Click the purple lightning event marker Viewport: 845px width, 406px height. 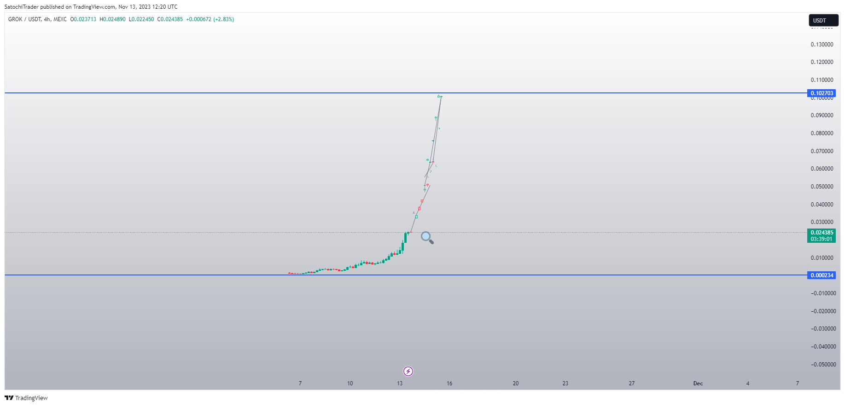click(x=408, y=371)
